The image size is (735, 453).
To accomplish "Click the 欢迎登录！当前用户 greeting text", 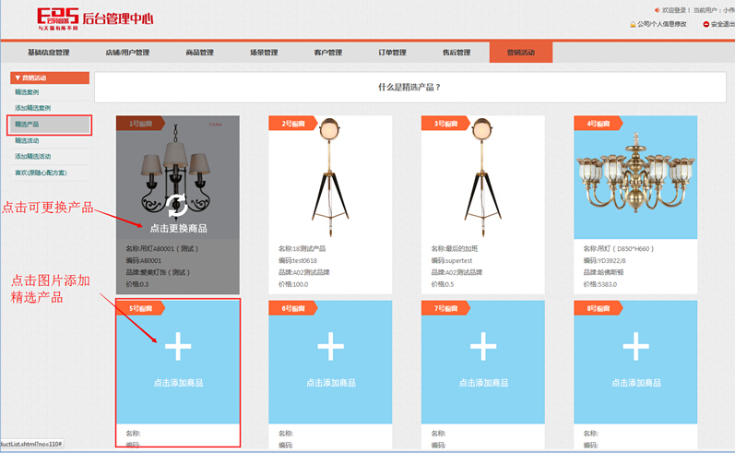I will pyautogui.click(x=697, y=10).
